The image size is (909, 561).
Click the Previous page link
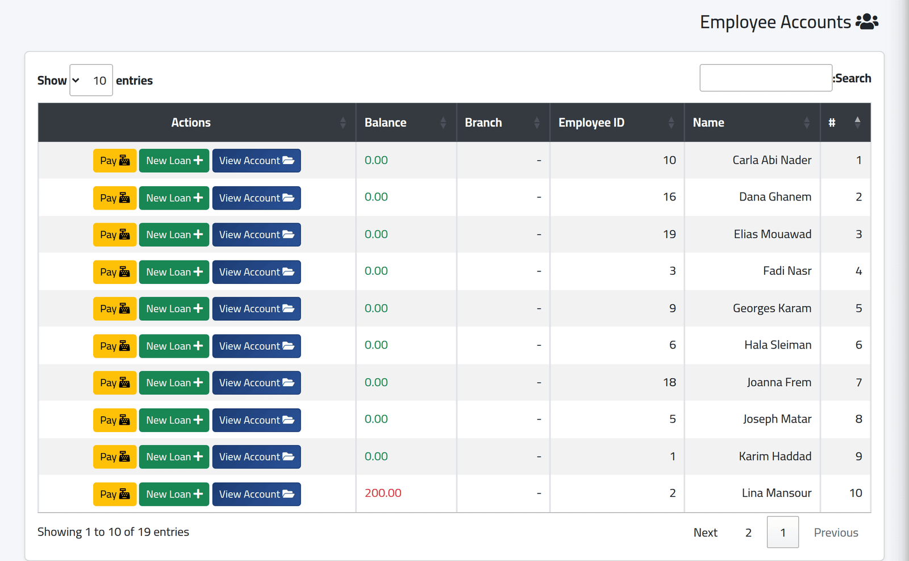coord(836,533)
